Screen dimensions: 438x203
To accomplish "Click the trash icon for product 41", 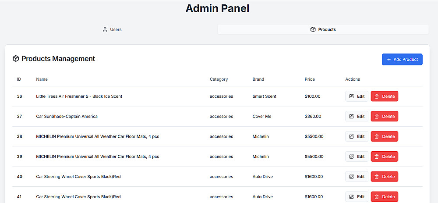I will (377, 197).
